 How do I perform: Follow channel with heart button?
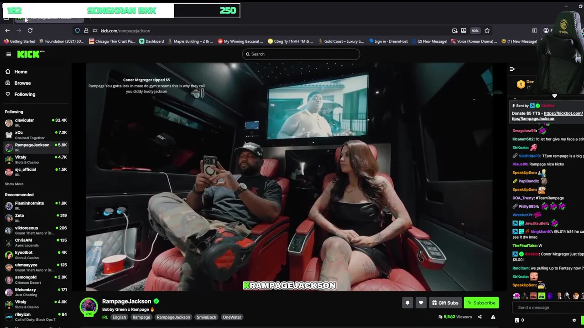[421, 302]
